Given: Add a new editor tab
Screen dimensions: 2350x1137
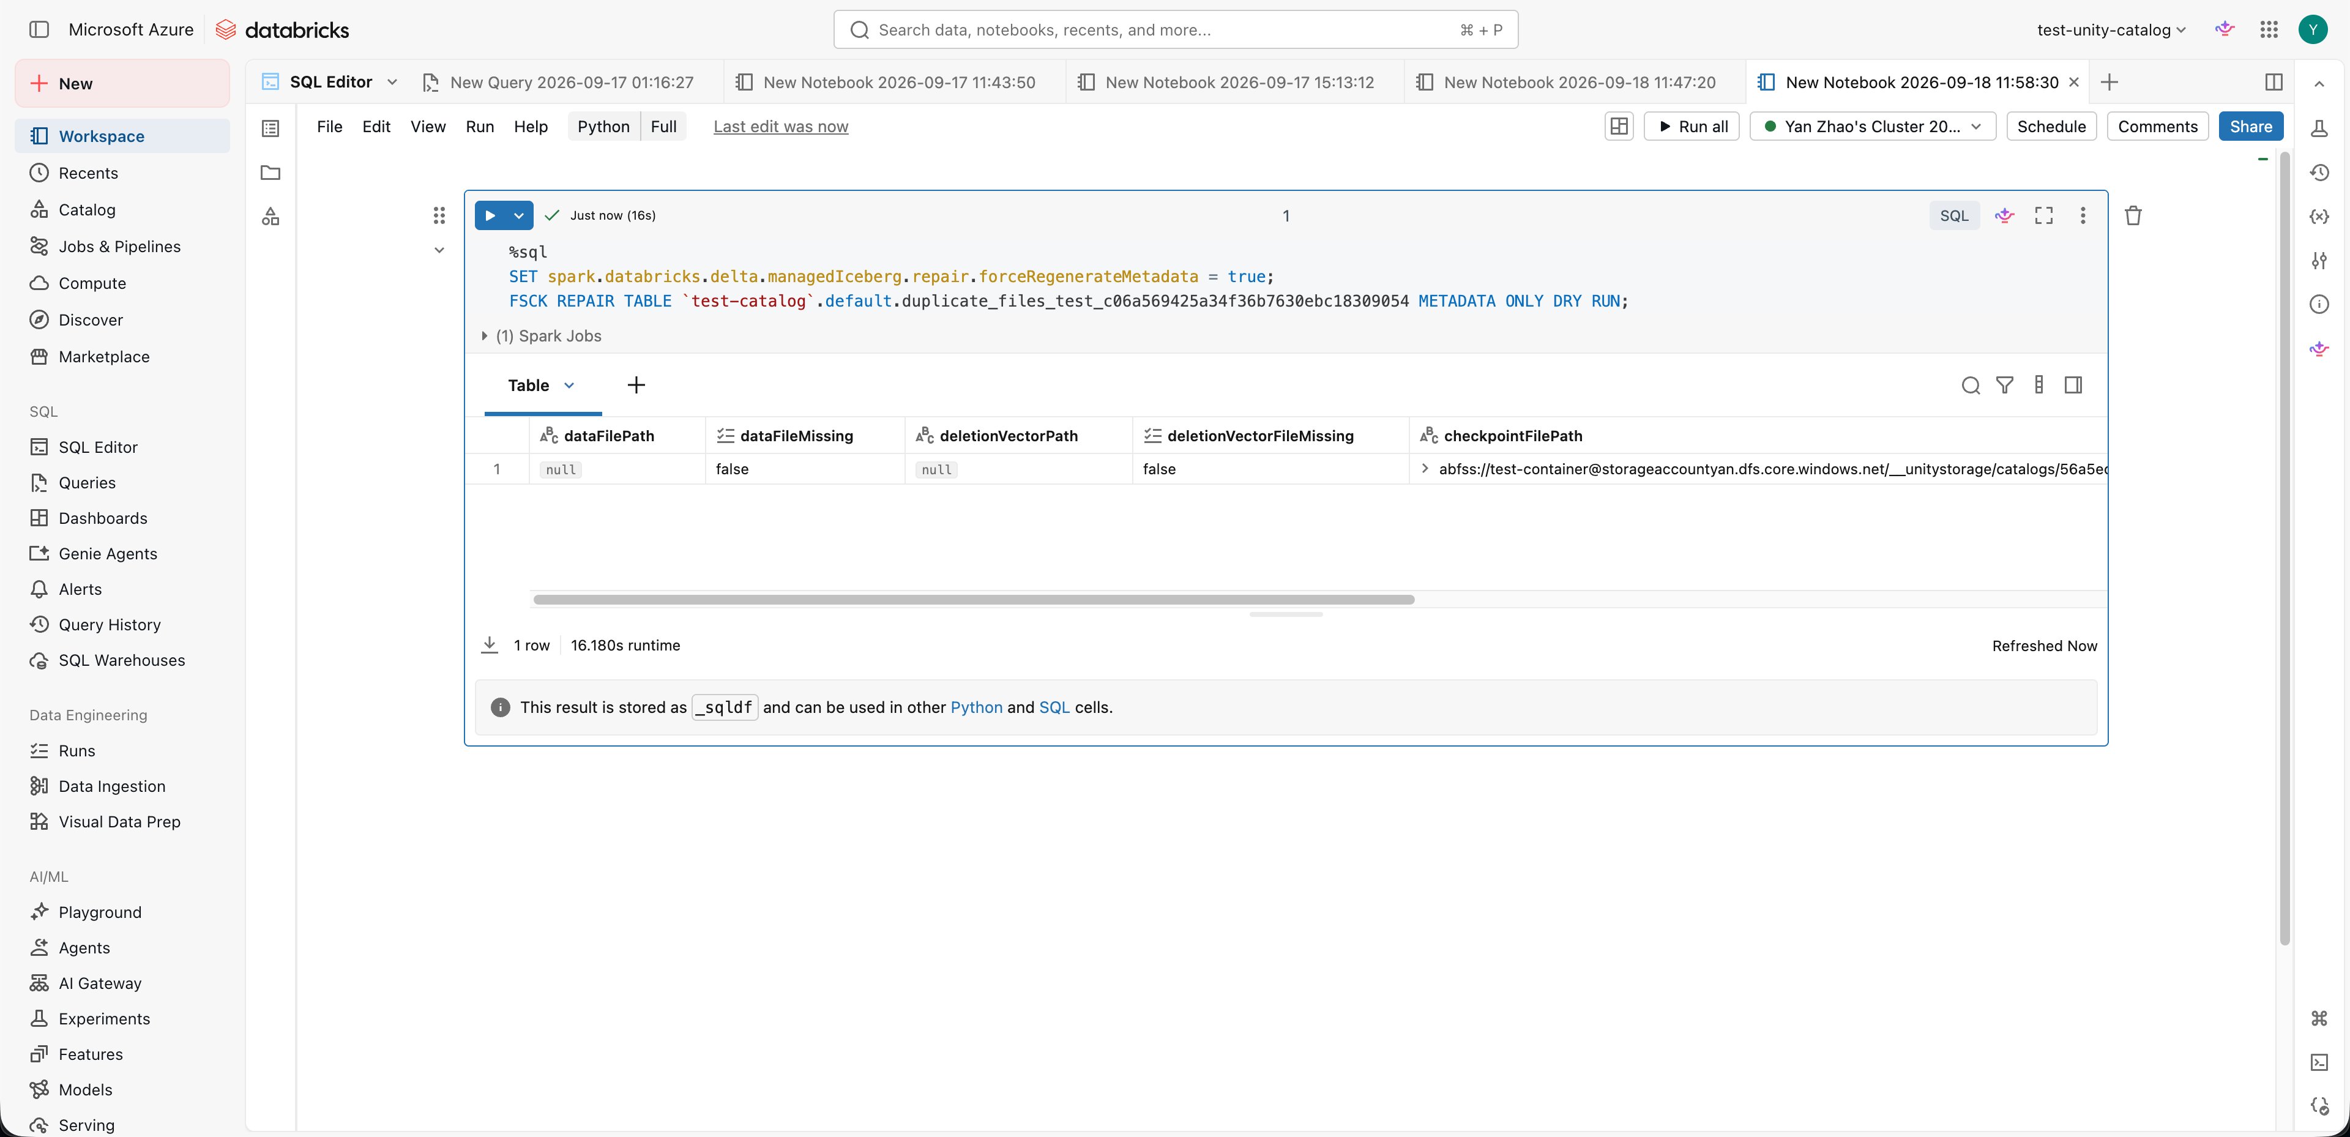Looking at the screenshot, I should (x=2109, y=82).
